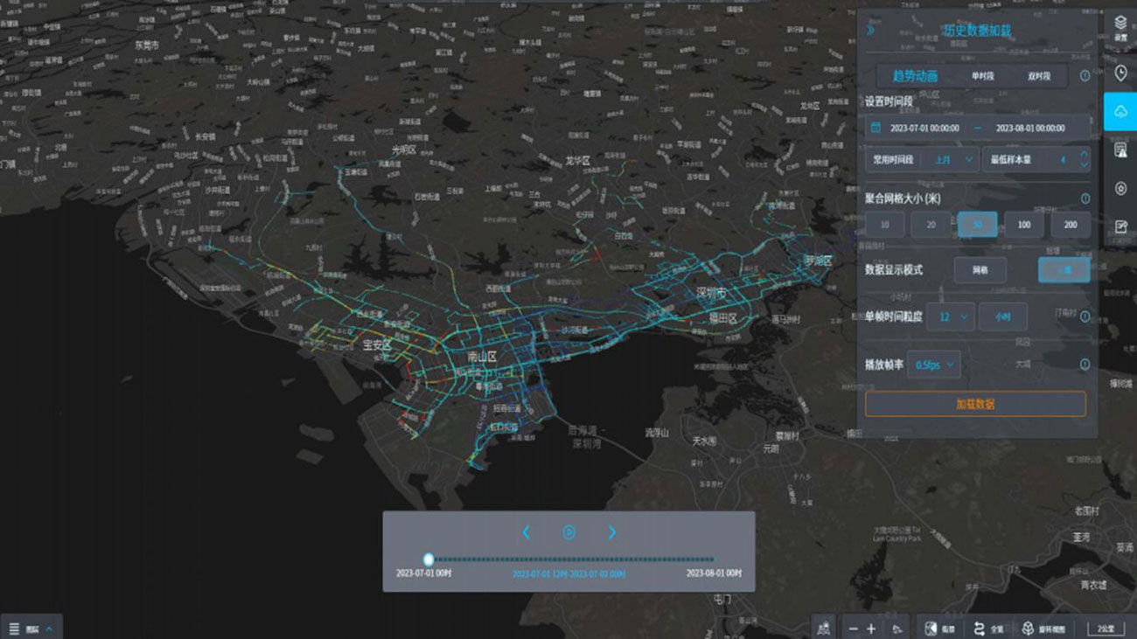The height and width of the screenshot is (639, 1137).
Task: Expand the single-frame granularity 12 dropdown
Action: point(951,316)
